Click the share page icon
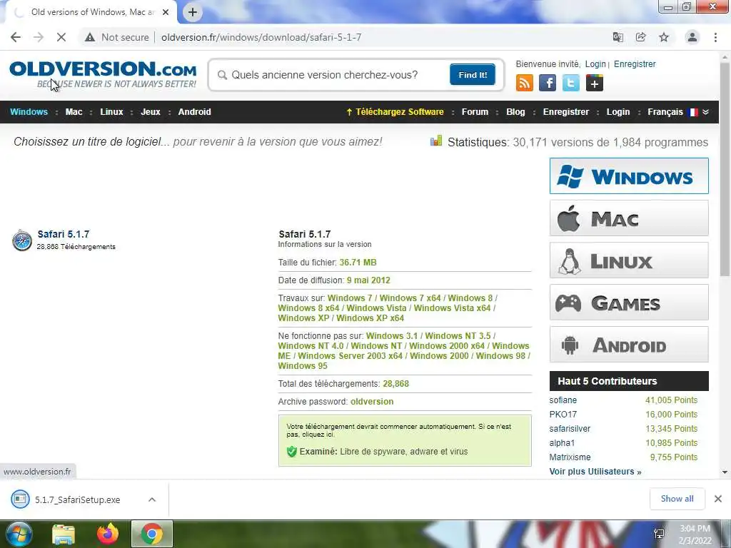 [641, 37]
